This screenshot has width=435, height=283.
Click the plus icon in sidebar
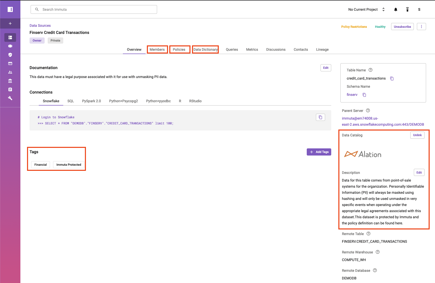coord(10,23)
